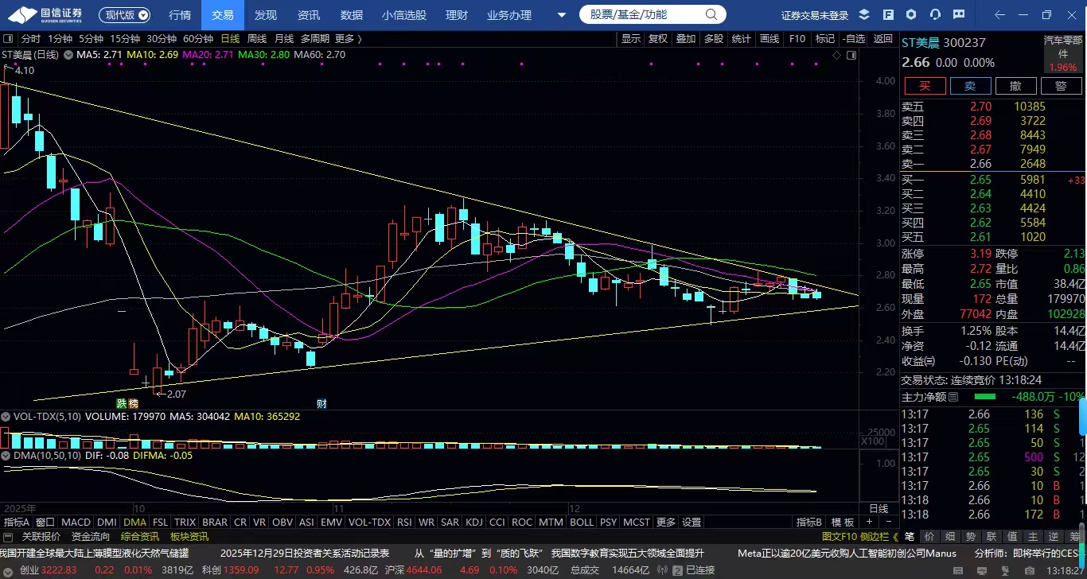Click the plus zoom-in chart button

tap(869, 523)
